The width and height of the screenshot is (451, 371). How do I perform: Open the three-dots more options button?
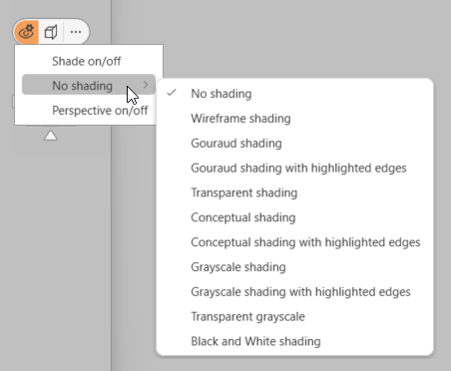coord(76,32)
